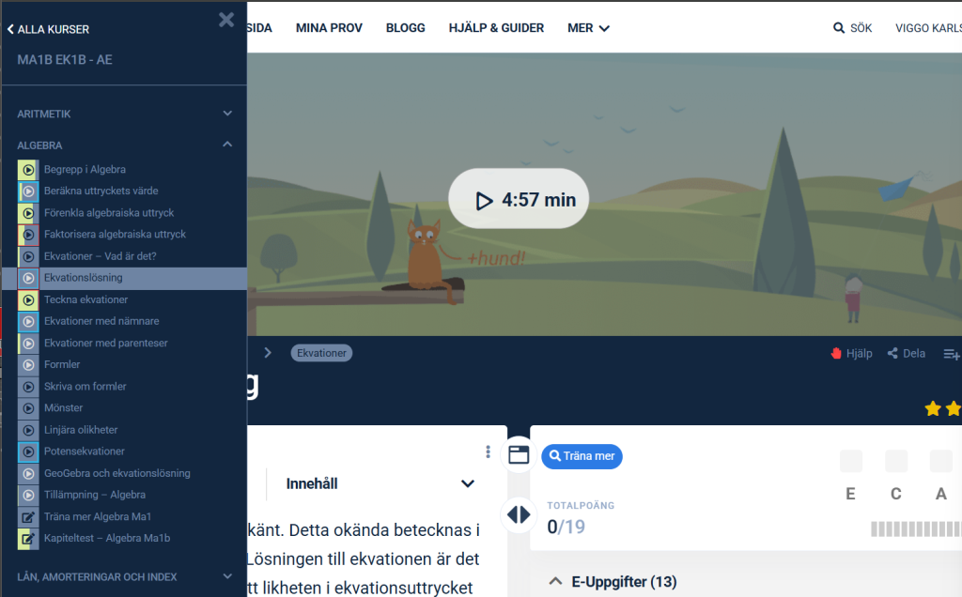Click the three-dot options menu icon
This screenshot has width=962, height=597.
point(489,452)
